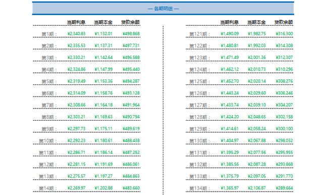This screenshot has width=323, height=195.
Task: Click loan balance ¥494,287
Action: (131, 81)
